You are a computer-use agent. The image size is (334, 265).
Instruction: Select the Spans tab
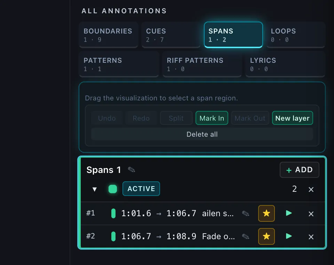(233, 35)
